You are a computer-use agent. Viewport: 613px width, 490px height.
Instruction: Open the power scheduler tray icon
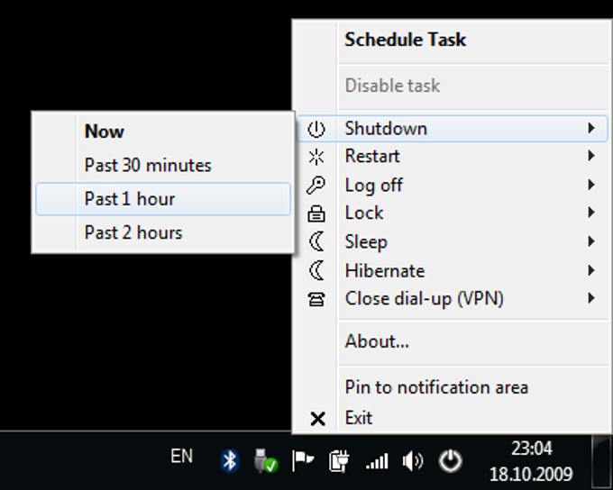450,460
